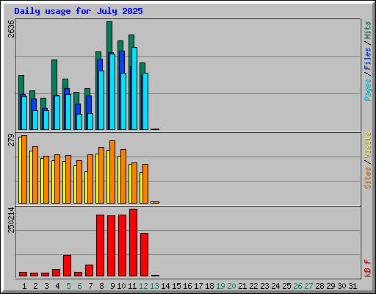
Task: Click the 2636 hits axis value
Action: tap(11, 29)
